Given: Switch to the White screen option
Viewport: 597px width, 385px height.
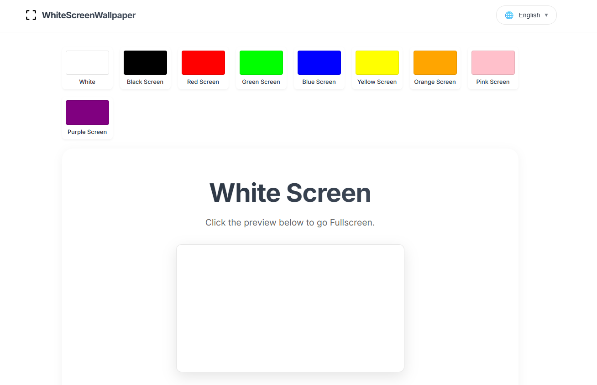Looking at the screenshot, I should 87,68.
